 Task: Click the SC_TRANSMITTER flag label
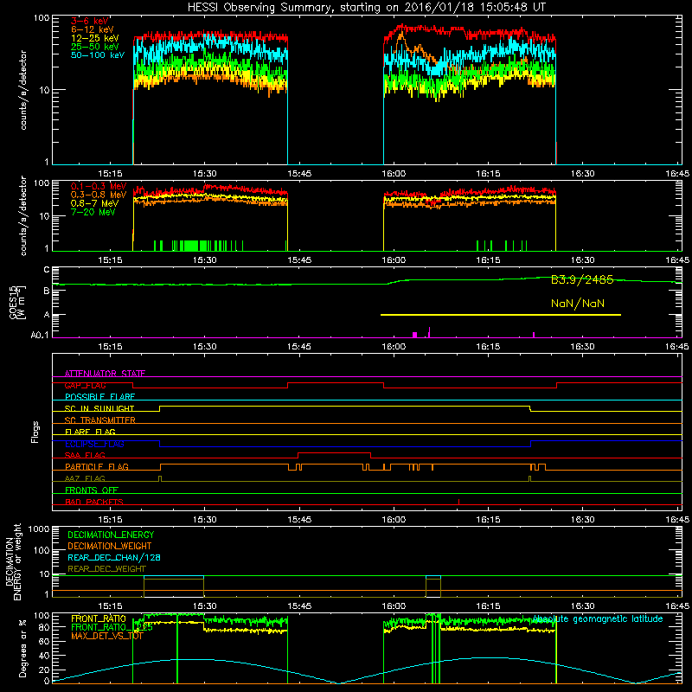pos(100,420)
